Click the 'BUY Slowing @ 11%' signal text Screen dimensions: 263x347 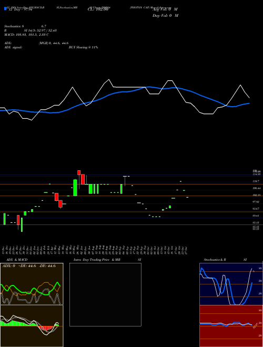pos(83,47)
